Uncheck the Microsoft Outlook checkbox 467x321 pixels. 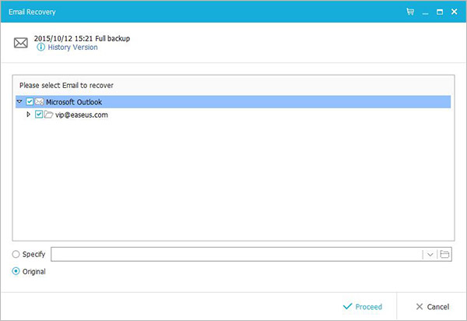tap(30, 101)
